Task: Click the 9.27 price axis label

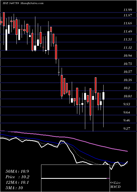Action: click(127, 128)
